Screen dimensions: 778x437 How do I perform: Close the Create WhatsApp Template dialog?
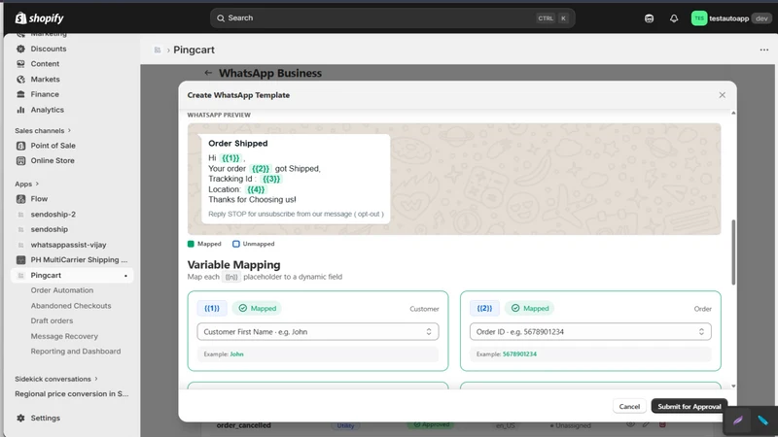point(722,95)
